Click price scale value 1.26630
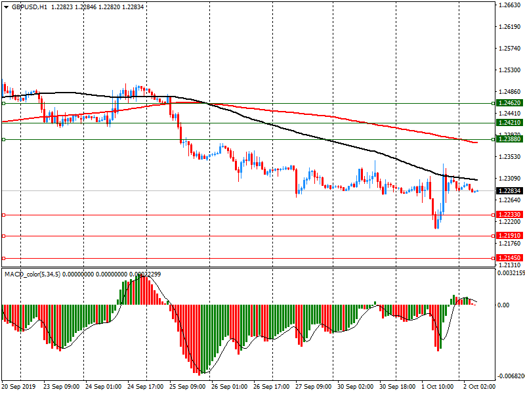The image size is (525, 394). click(x=510, y=5)
